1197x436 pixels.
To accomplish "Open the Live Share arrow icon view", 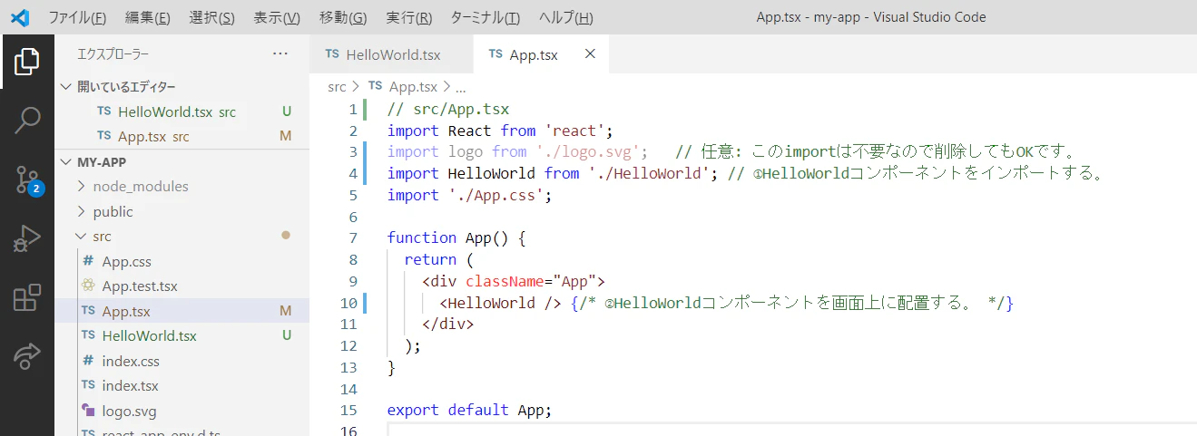I will [27, 356].
